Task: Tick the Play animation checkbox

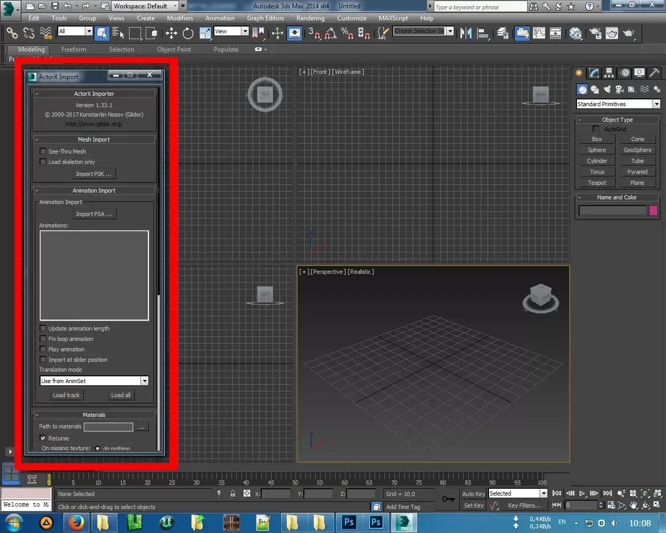Action: 43,349
